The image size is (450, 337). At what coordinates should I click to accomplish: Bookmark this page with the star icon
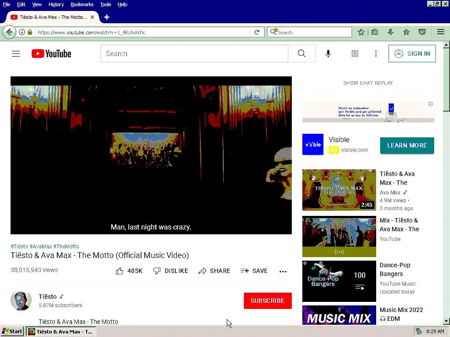tap(361, 32)
